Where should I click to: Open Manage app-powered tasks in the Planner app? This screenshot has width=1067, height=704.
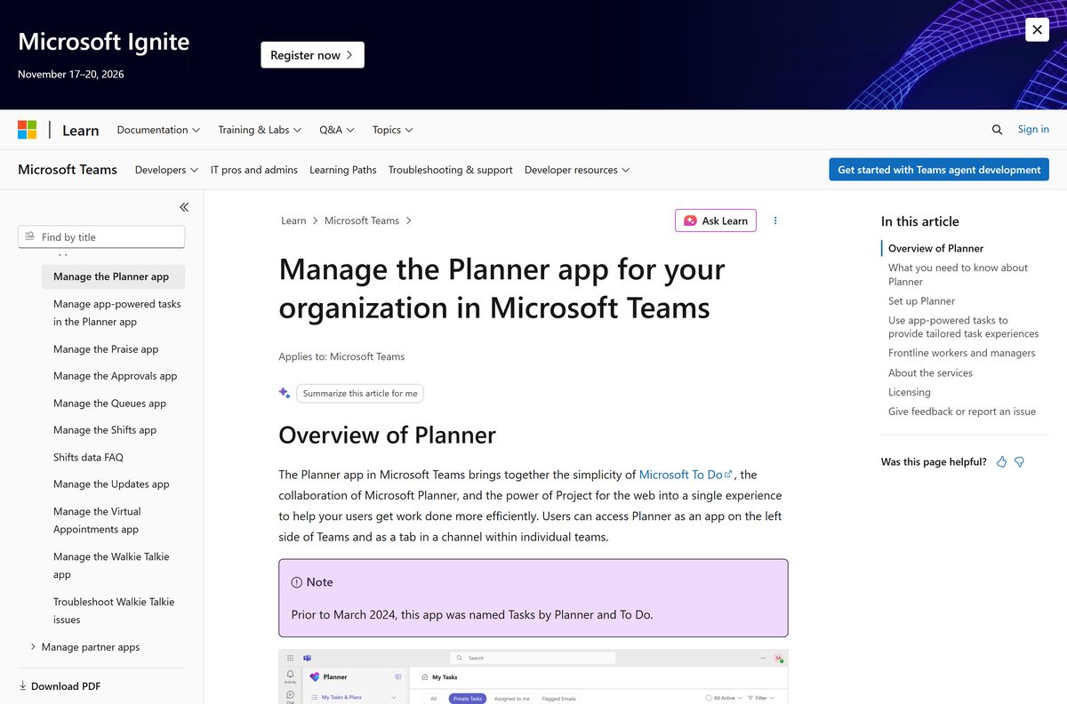point(116,313)
